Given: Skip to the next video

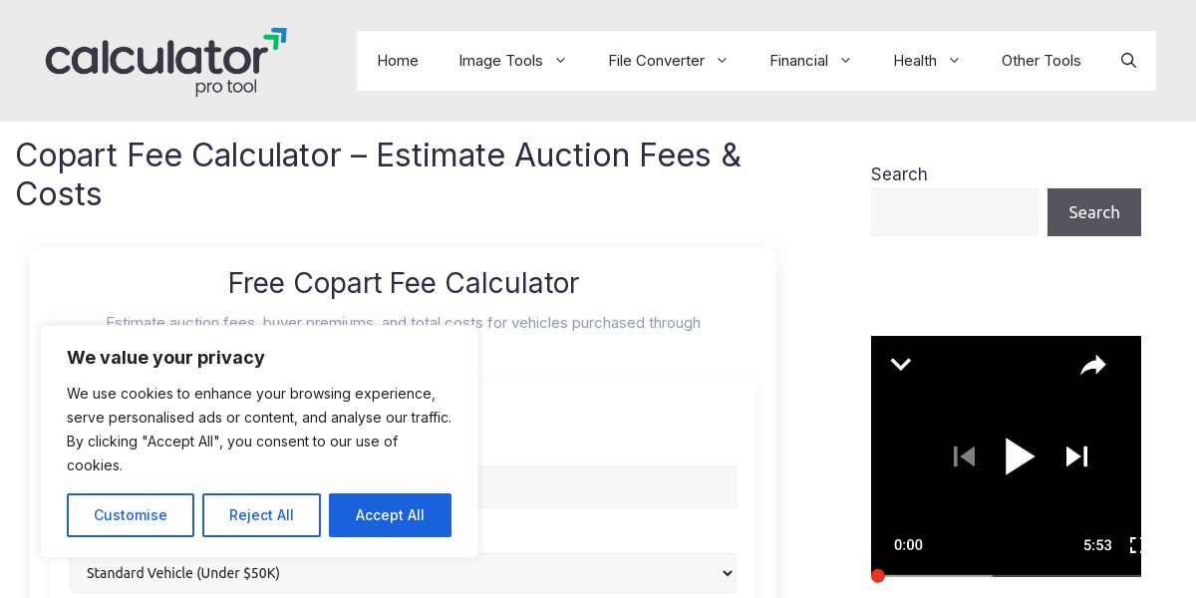Looking at the screenshot, I should pos(1076,456).
